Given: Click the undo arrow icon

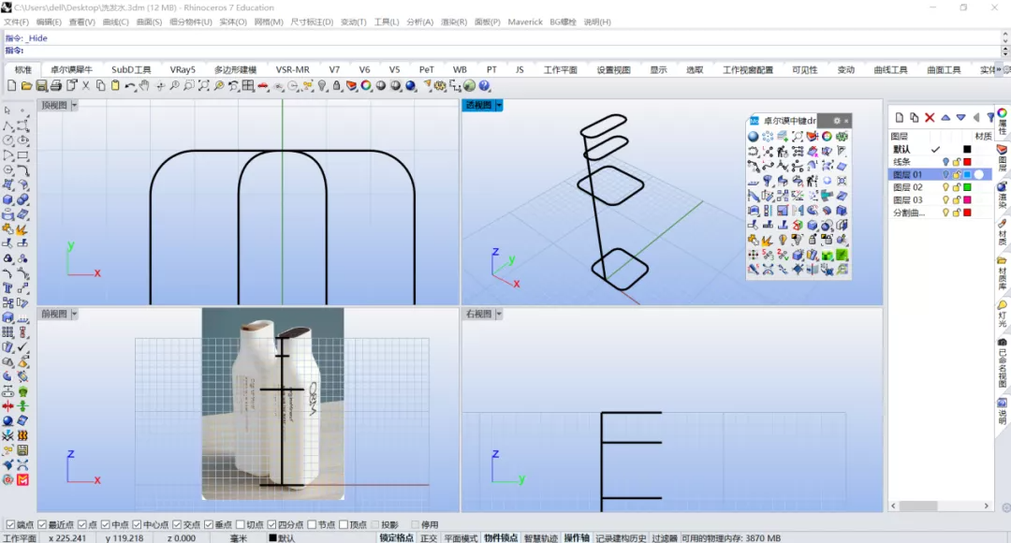Looking at the screenshot, I should (130, 86).
